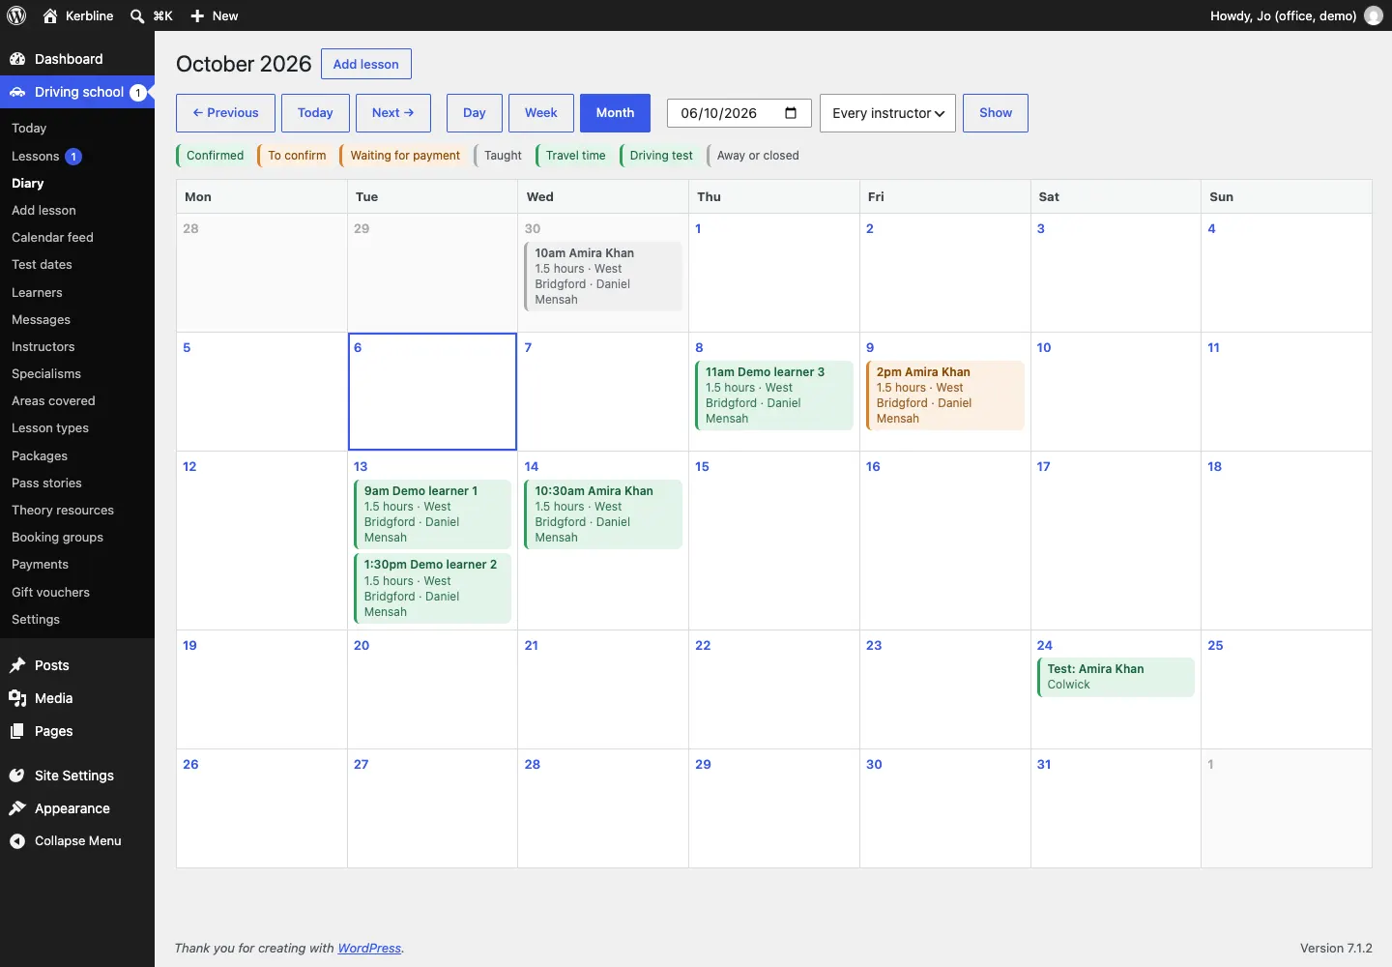Viewport: 1392px width, 967px height.
Task: Open the 10am Amira Khan lesson on the 30th
Action: [603, 277]
